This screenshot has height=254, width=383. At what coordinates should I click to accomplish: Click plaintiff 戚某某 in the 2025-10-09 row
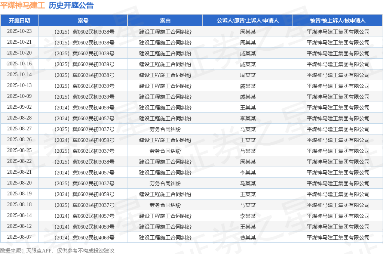[x=248, y=97]
